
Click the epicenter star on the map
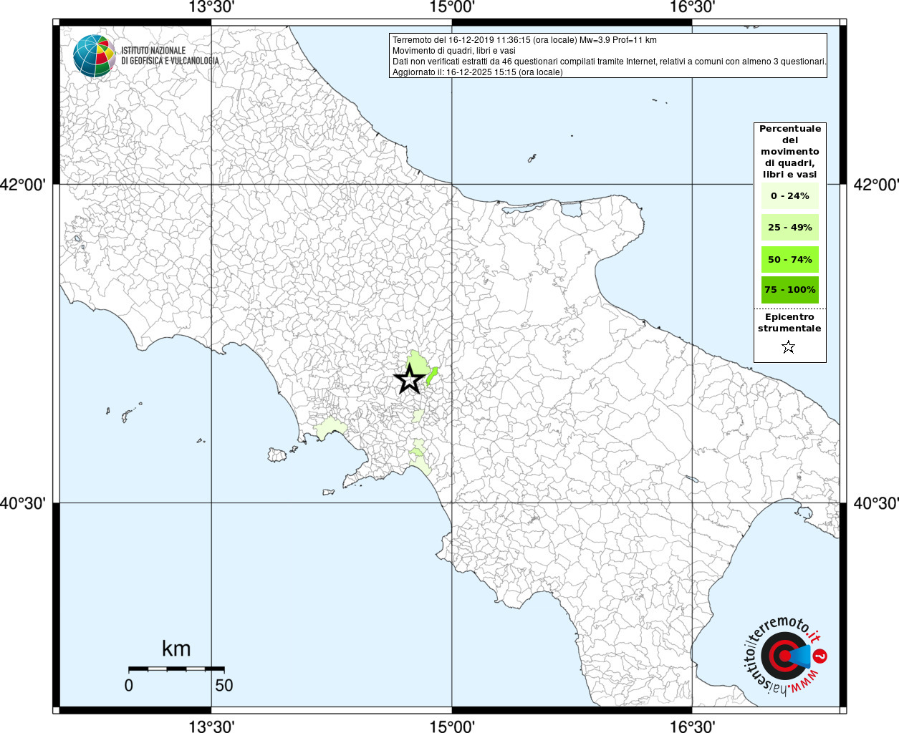click(x=410, y=379)
